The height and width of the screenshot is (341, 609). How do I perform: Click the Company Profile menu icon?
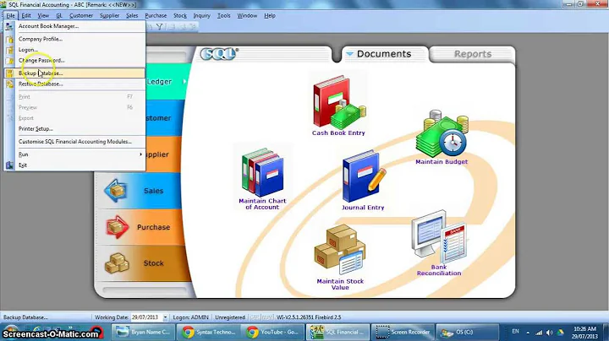tap(9, 39)
